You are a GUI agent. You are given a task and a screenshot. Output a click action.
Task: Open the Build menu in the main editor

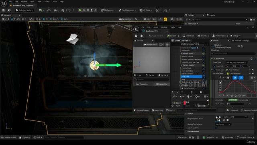click(39, 2)
